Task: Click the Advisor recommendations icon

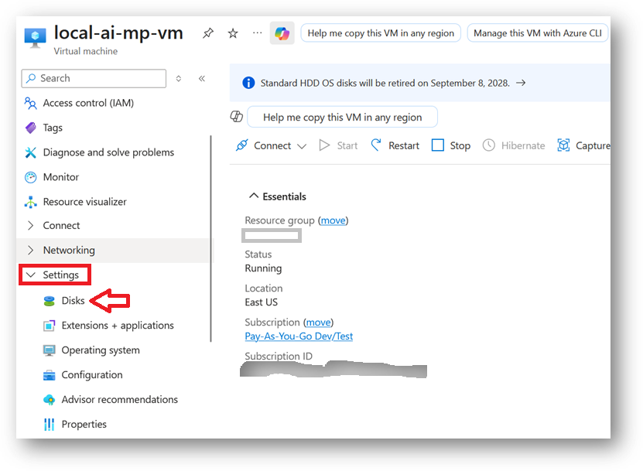Action: (x=50, y=400)
